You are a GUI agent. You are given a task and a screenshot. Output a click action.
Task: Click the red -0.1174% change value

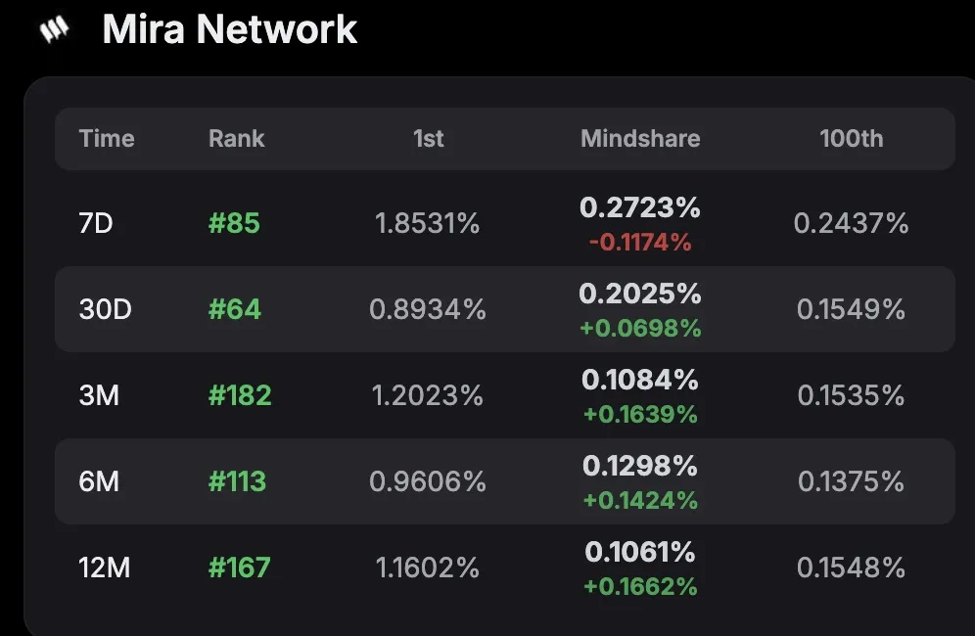click(x=640, y=243)
